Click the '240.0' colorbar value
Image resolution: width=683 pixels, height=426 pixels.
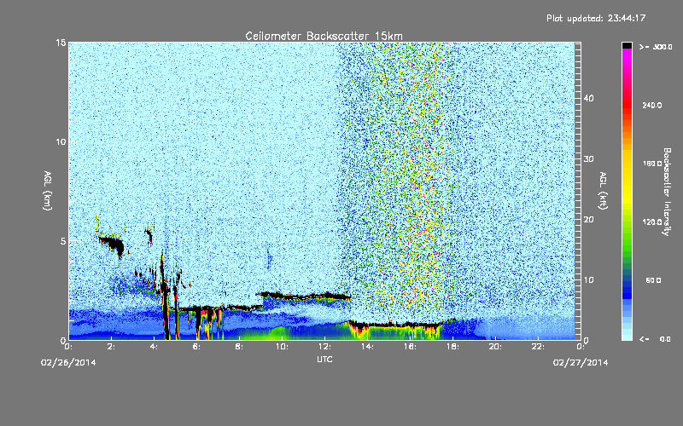pos(652,106)
